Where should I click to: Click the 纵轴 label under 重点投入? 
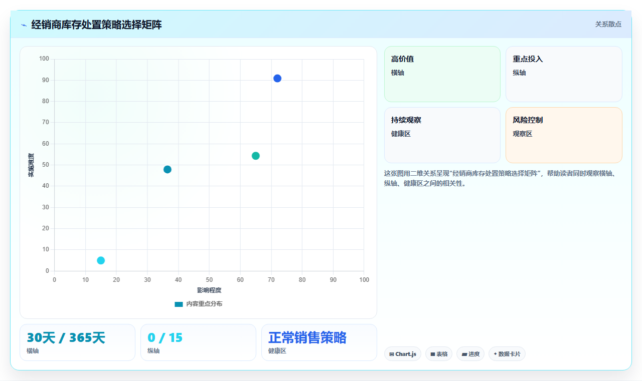coord(519,73)
